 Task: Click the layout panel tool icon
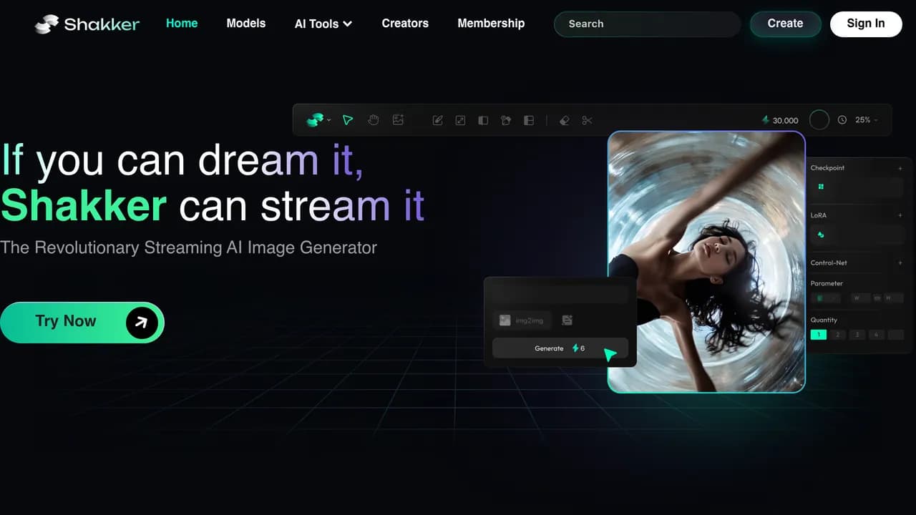point(529,120)
